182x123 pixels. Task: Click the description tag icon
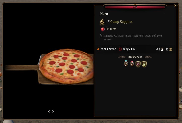click(x=101, y=35)
